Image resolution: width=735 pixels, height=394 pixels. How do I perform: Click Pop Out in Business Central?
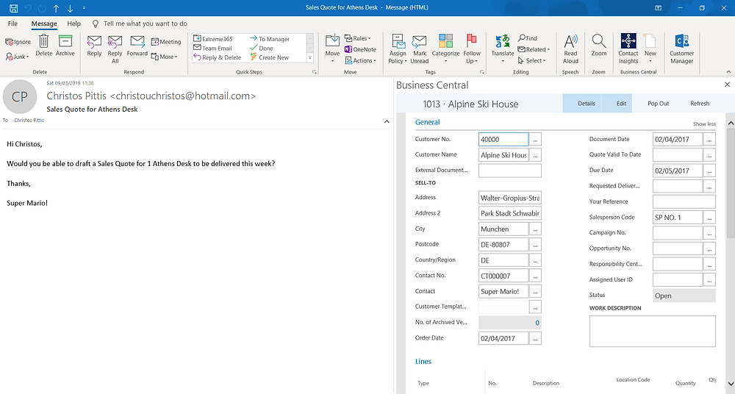pos(658,104)
